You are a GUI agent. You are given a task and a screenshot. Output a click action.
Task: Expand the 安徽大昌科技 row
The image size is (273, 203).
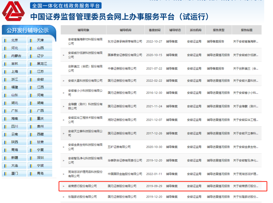pyautogui.click(x=64, y=81)
